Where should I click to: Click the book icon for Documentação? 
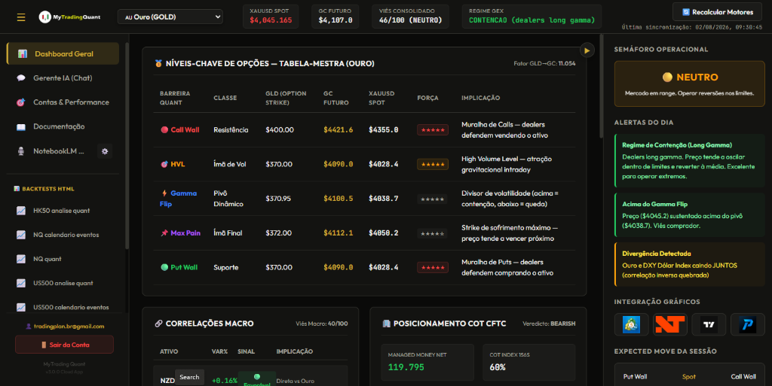[21, 126]
